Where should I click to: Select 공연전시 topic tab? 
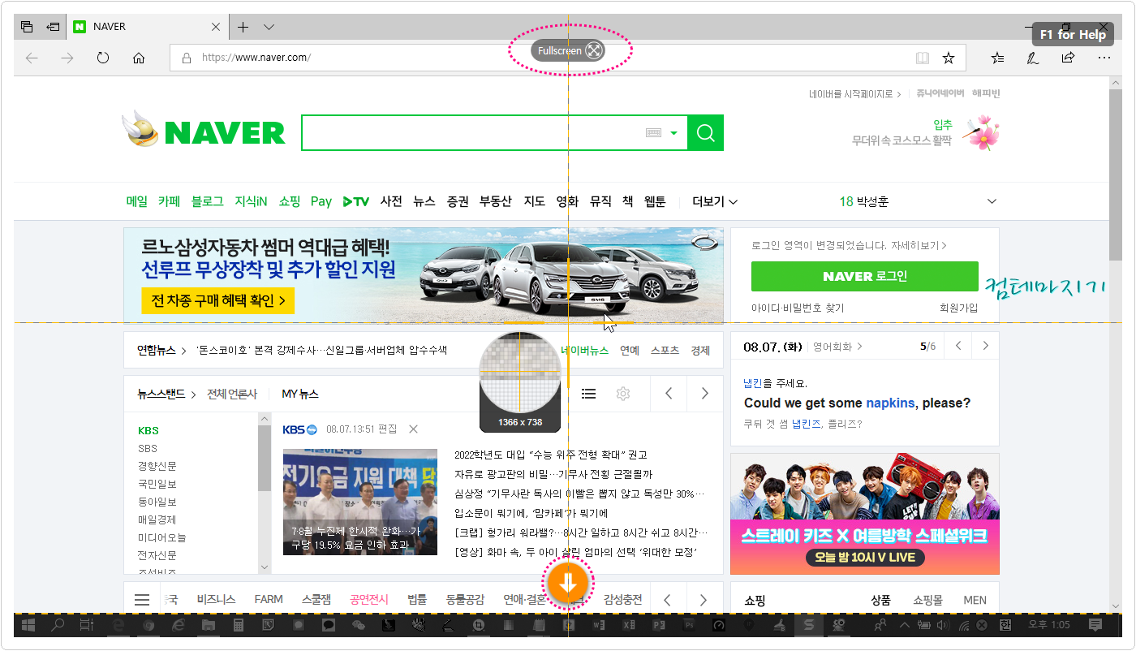click(x=369, y=600)
